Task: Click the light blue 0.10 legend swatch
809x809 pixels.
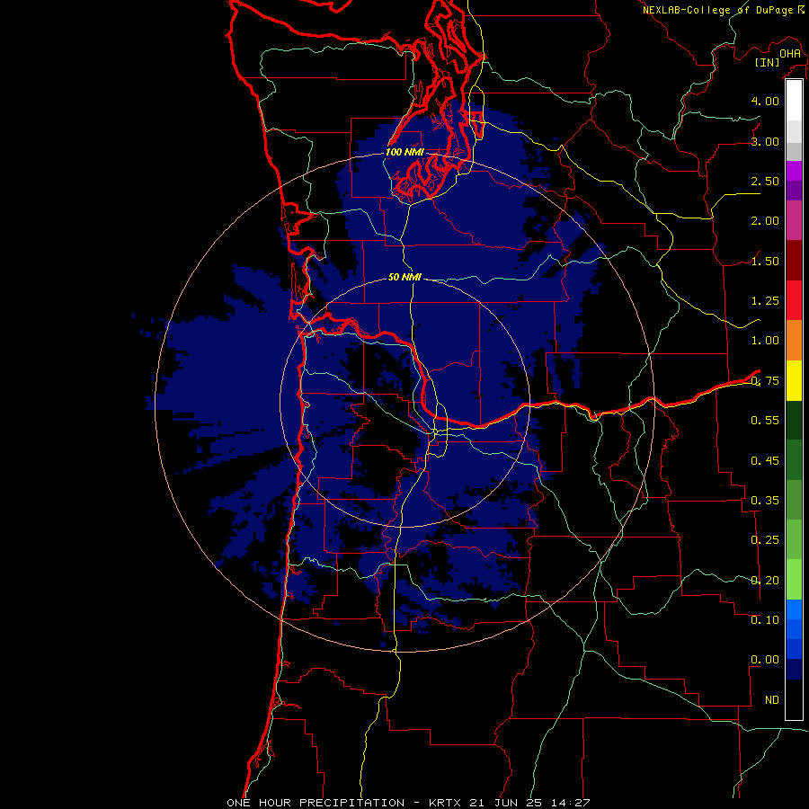Action: tap(794, 609)
